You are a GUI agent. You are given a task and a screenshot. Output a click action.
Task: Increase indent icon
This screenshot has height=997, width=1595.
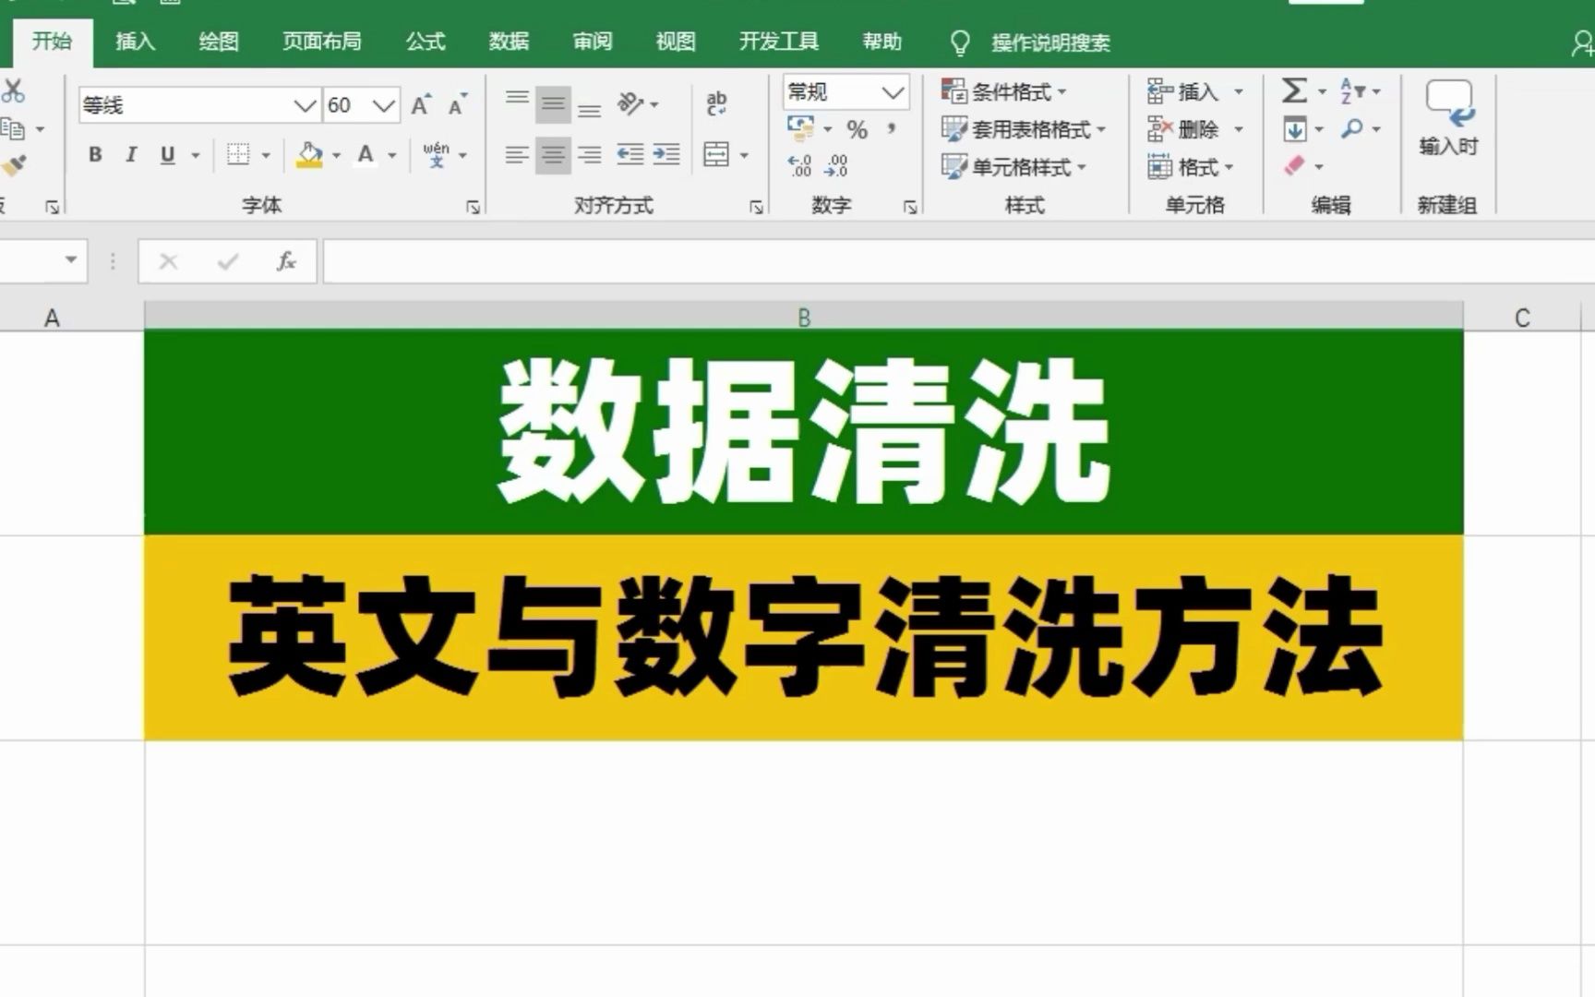click(x=666, y=155)
